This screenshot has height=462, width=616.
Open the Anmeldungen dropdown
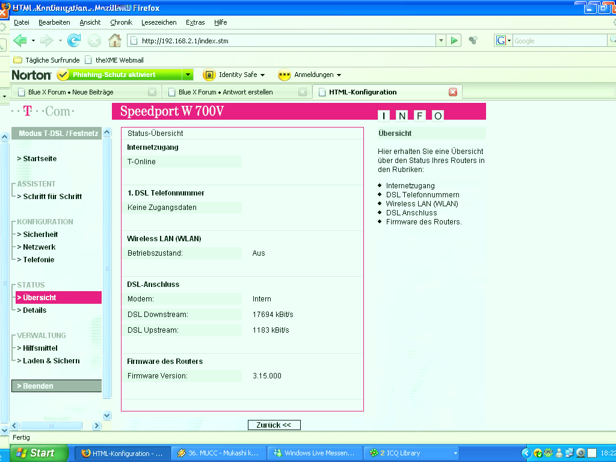(310, 75)
